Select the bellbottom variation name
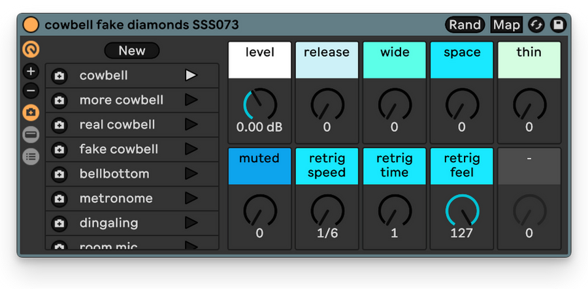The height and width of the screenshot is (289, 588). [x=114, y=174]
